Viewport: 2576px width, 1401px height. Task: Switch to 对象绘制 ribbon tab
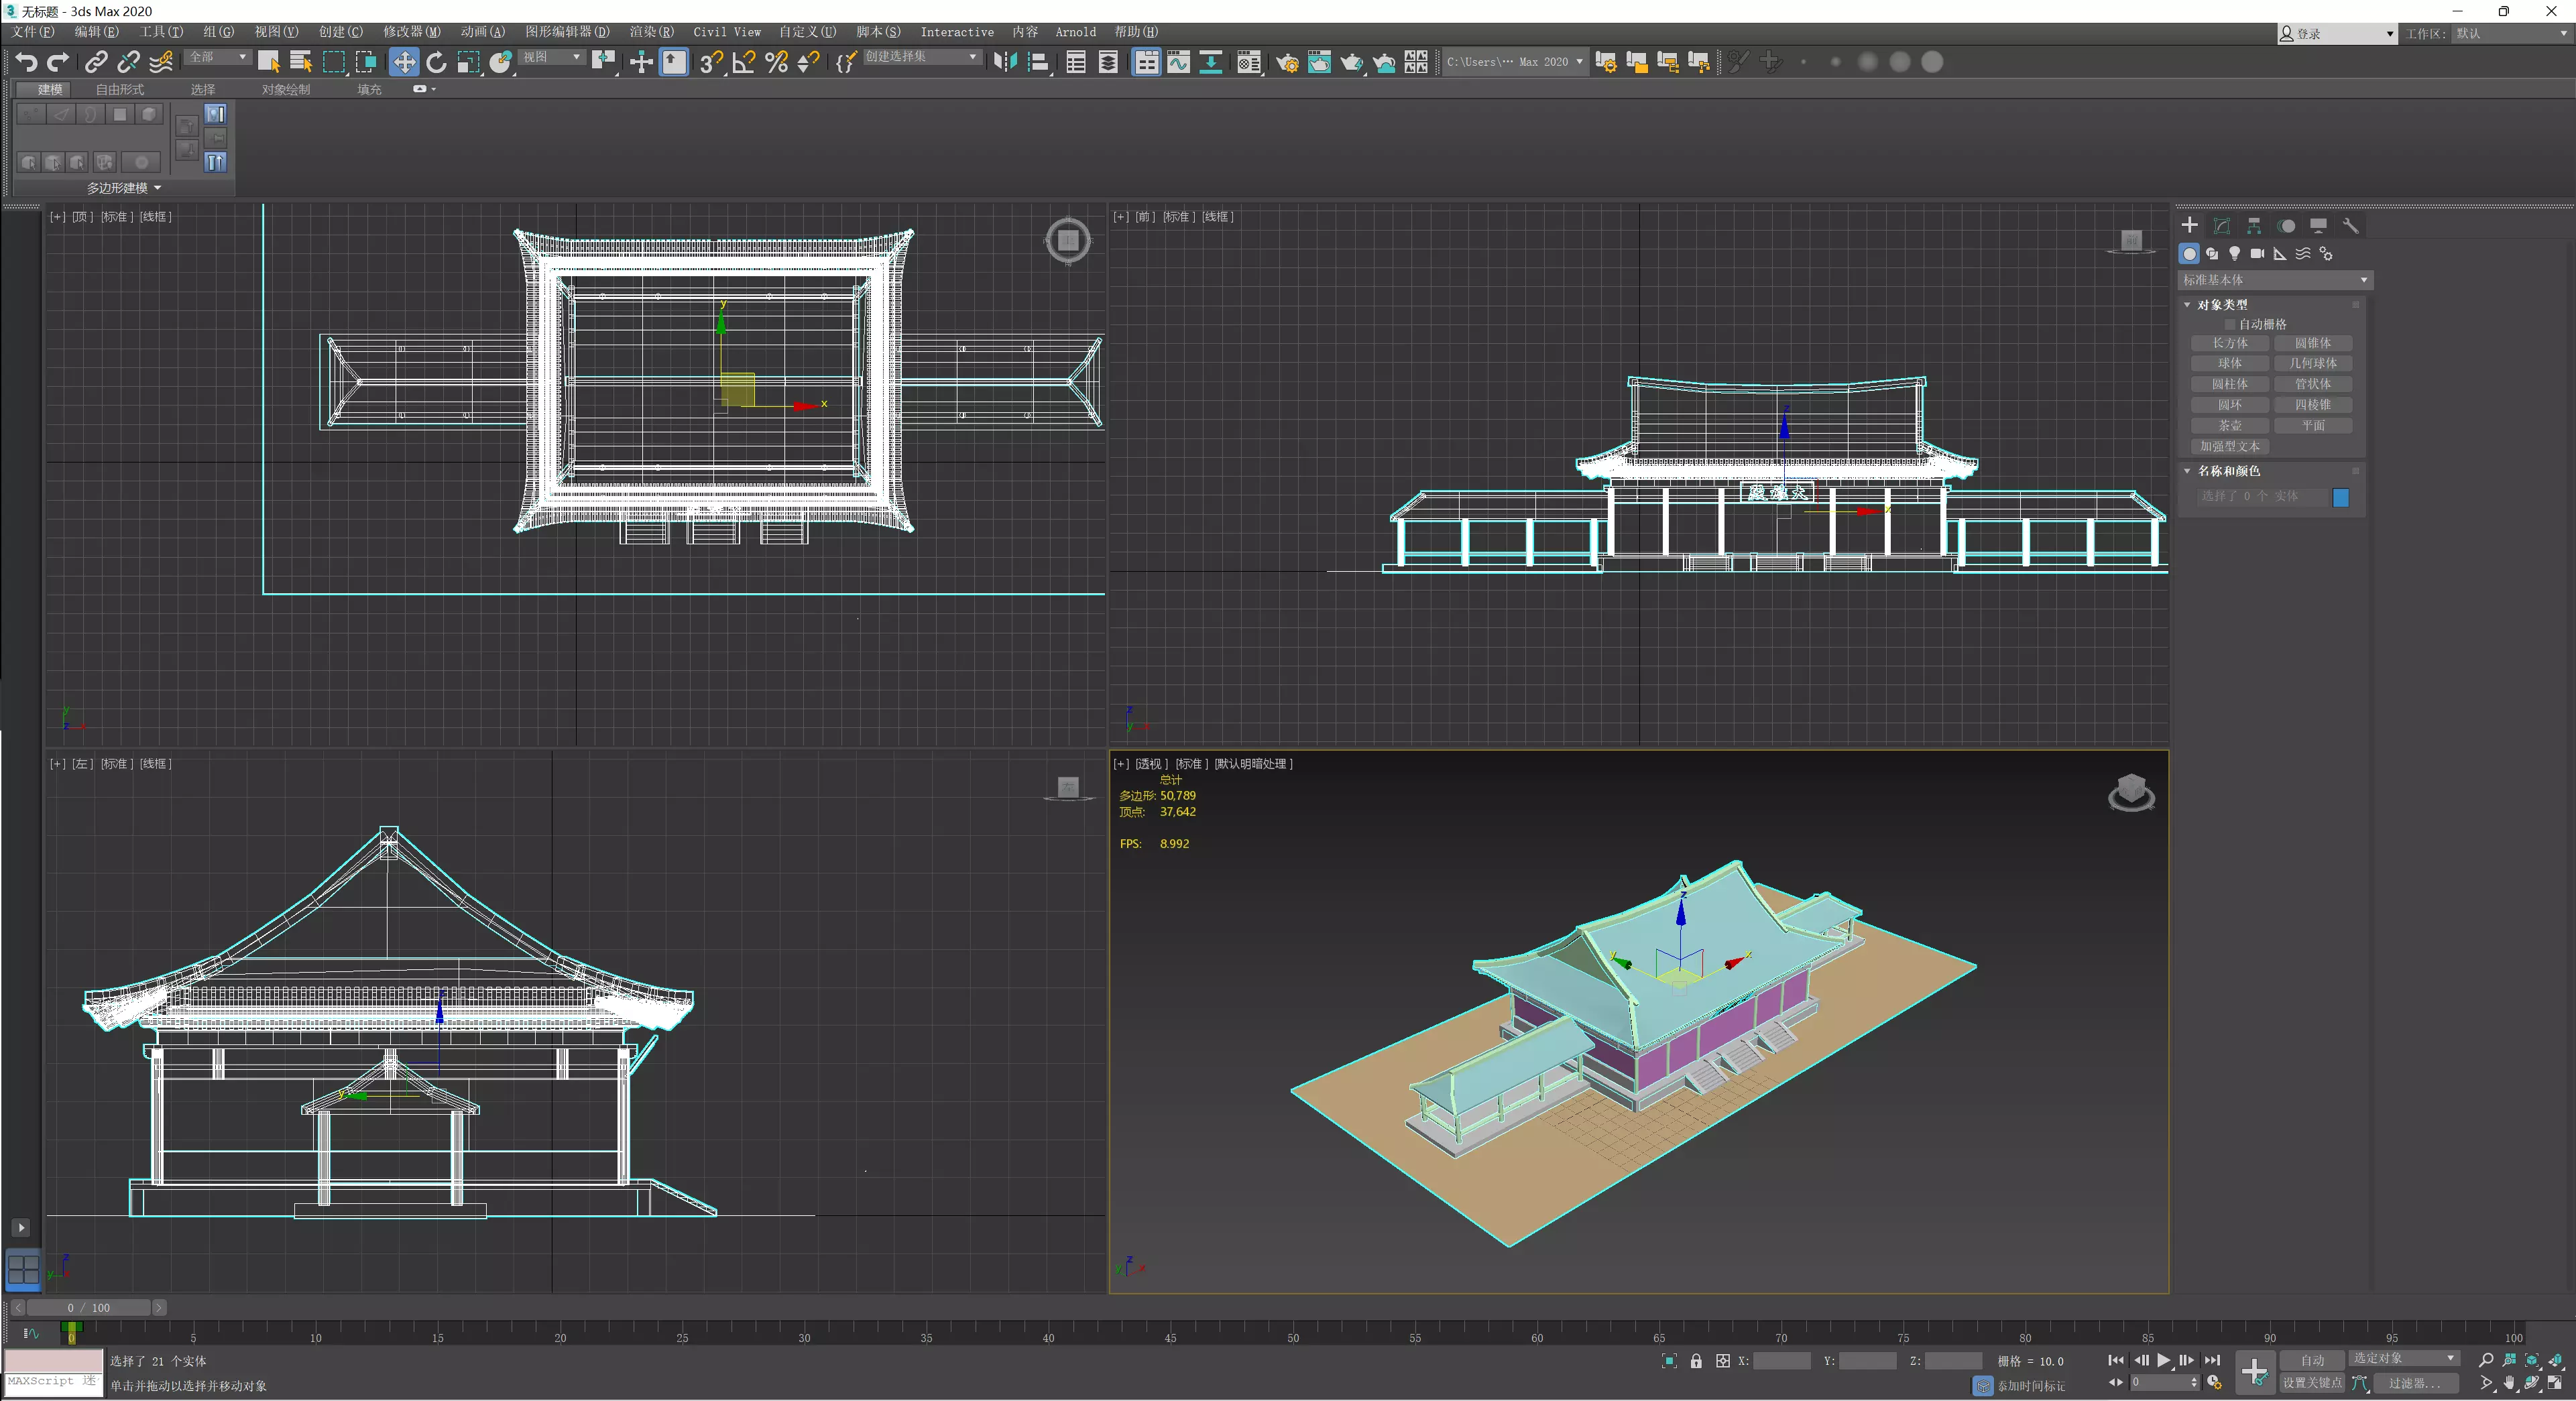point(286,89)
